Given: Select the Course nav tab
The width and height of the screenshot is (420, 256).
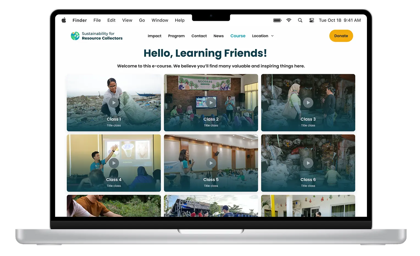Looking at the screenshot, I should coord(238,36).
